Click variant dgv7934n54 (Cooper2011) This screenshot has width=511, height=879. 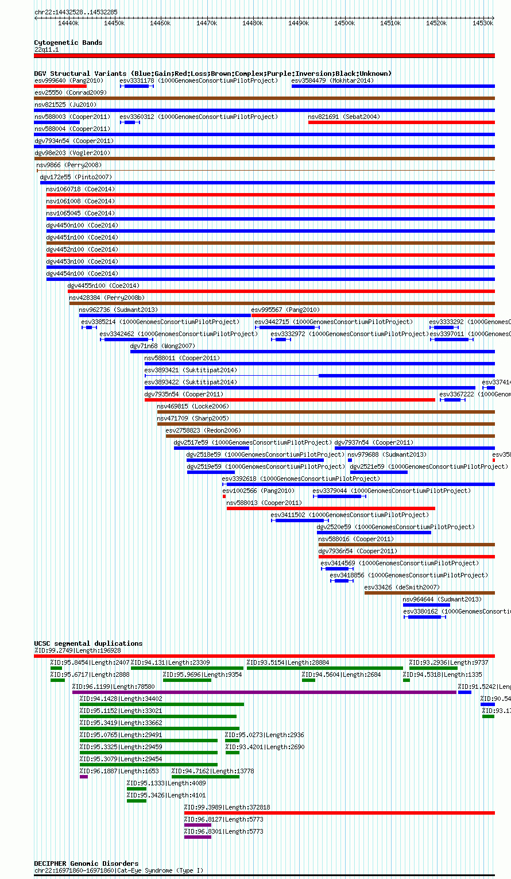pyautogui.click(x=265, y=146)
